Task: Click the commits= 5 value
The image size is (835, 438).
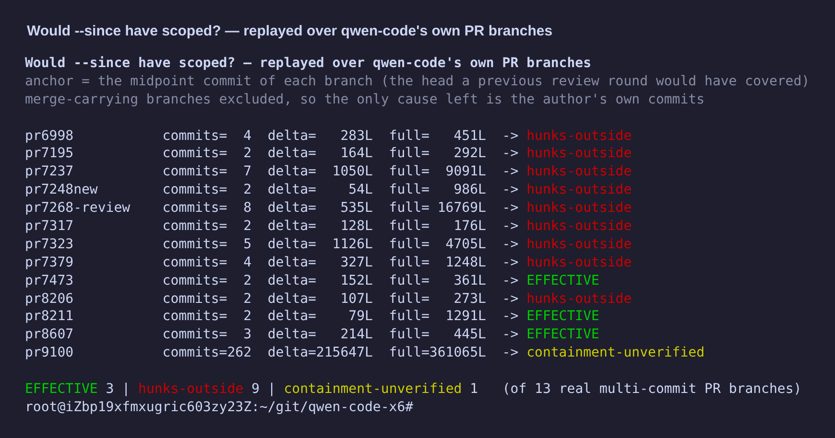Action: 207,244
